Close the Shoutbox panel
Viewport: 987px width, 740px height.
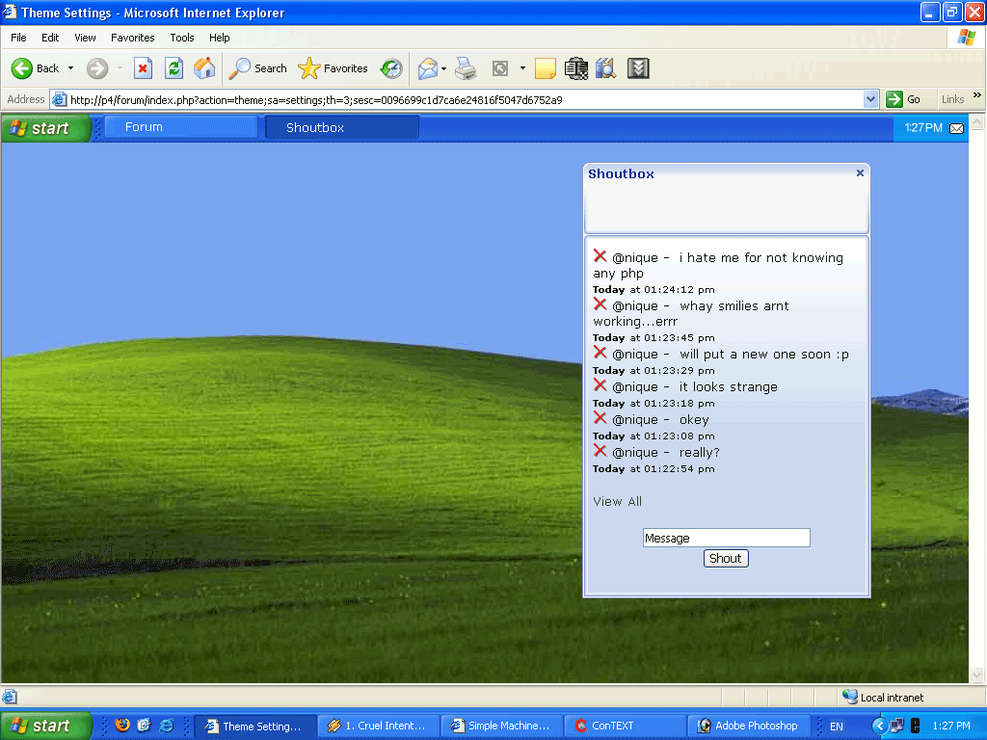tap(860, 173)
